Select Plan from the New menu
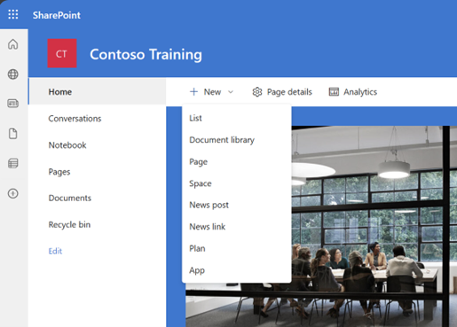The height and width of the screenshot is (327, 457). 237,248
